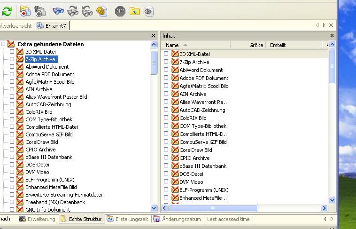Sort by the Name column header
This screenshot has height=229, width=356.
196,45
